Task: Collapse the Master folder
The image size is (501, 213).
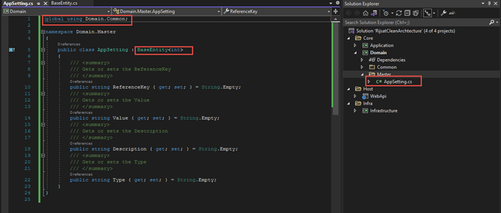Action: (362, 74)
